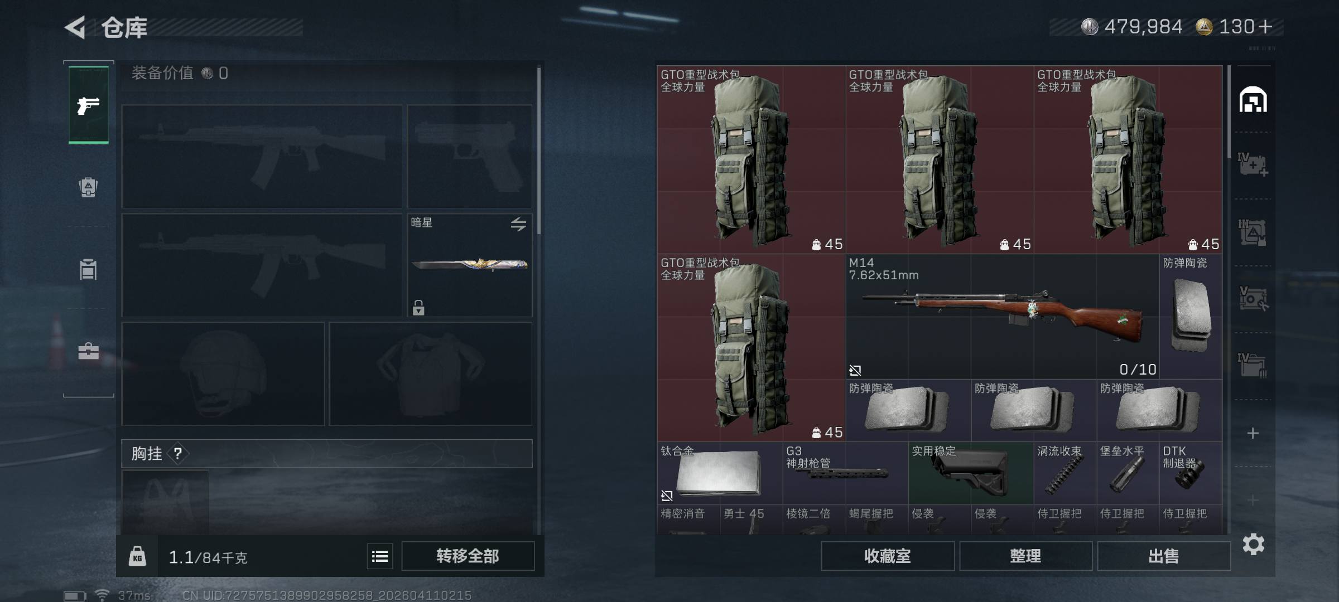This screenshot has height=602, width=1339.
Task: Open the IV medical case container icon
Action: [x=1253, y=164]
